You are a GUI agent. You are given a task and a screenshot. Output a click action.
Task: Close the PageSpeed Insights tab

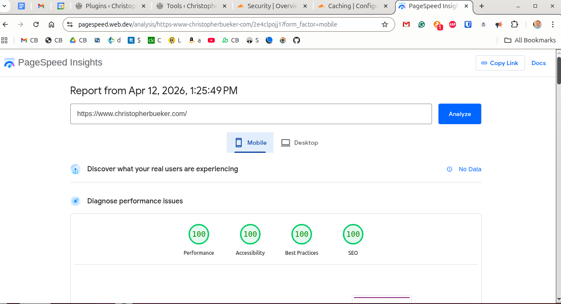[466, 6]
